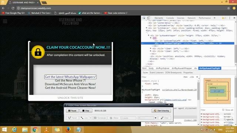Select the Line tool in VSDC recorder
Screen dimensions: 237x133
(x=84, y=118)
